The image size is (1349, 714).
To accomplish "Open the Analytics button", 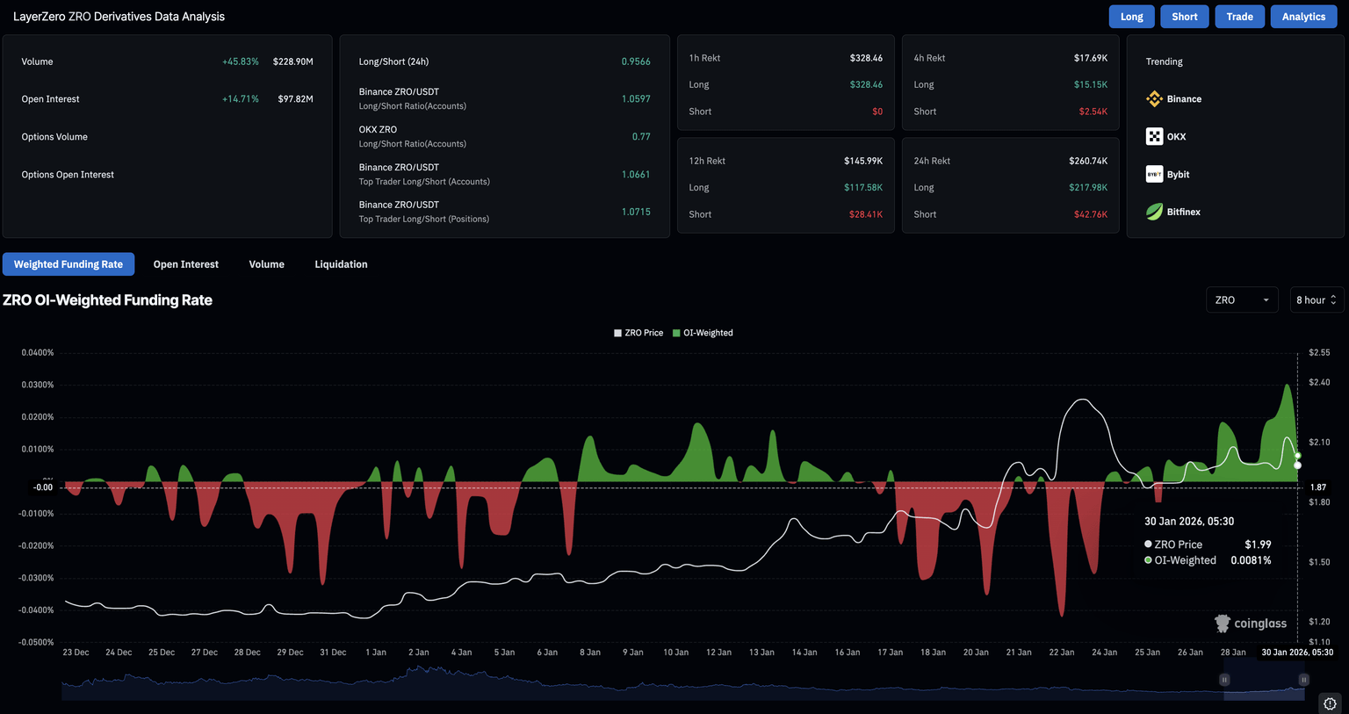I will coord(1303,17).
